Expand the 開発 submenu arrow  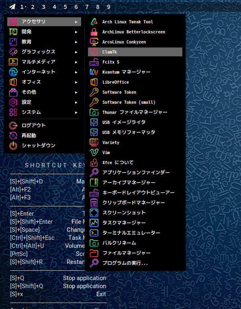click(x=76, y=32)
